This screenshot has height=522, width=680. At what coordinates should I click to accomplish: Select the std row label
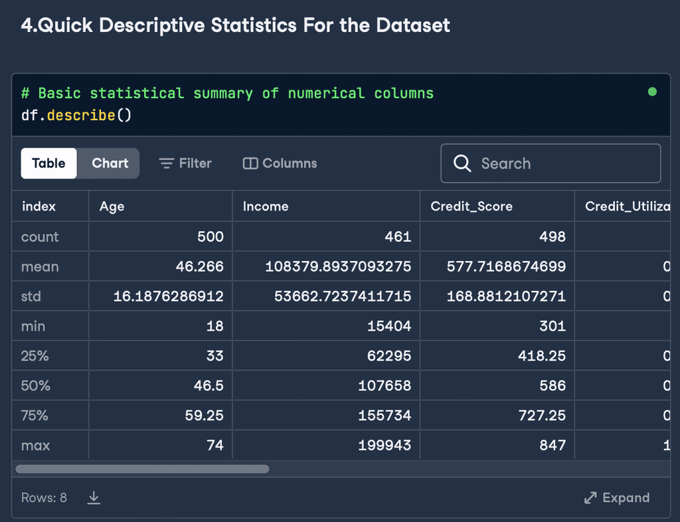click(x=31, y=297)
